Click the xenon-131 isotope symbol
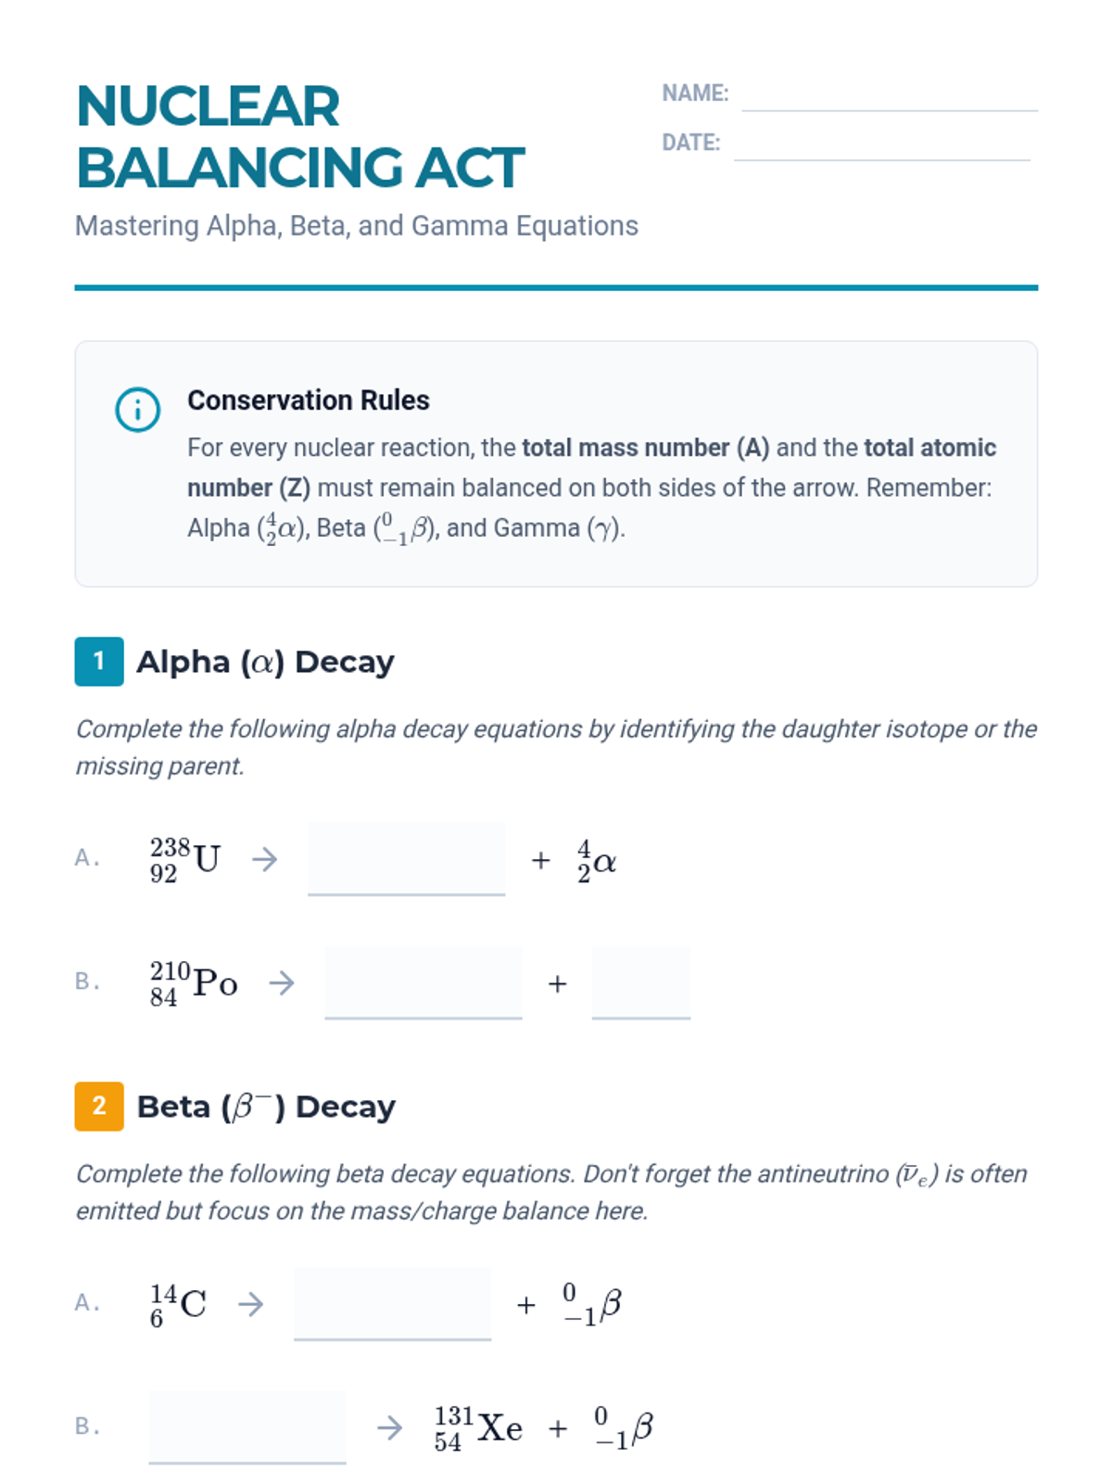This screenshot has width=1112, height=1483. 478,1428
